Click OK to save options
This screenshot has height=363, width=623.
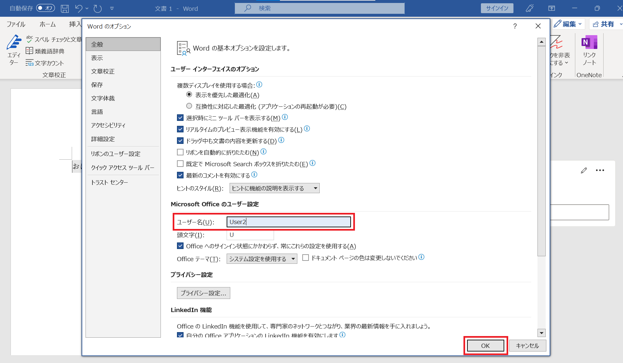(486, 346)
